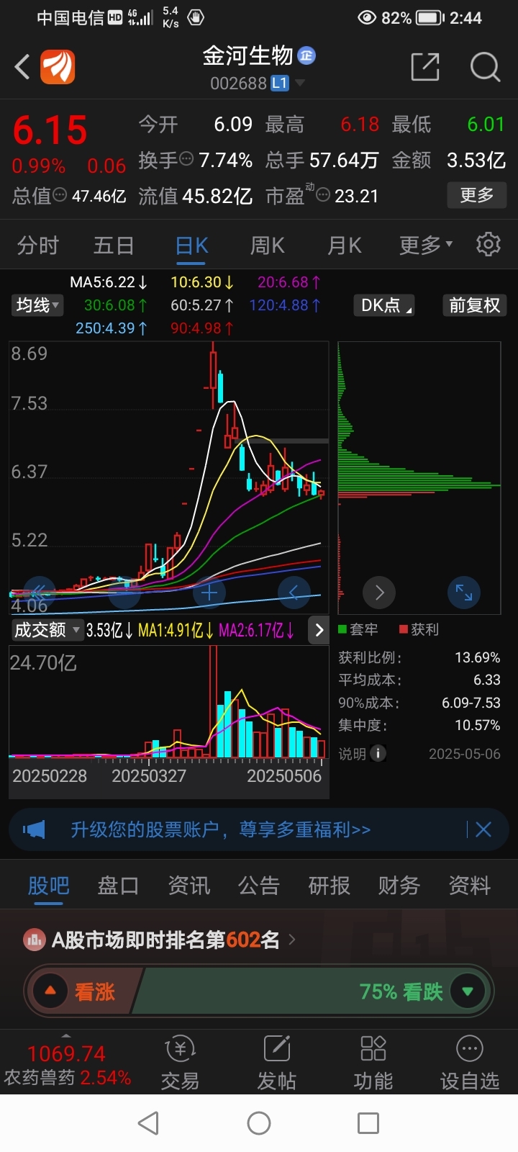Tap the right arrow in chip distribution

point(379,593)
